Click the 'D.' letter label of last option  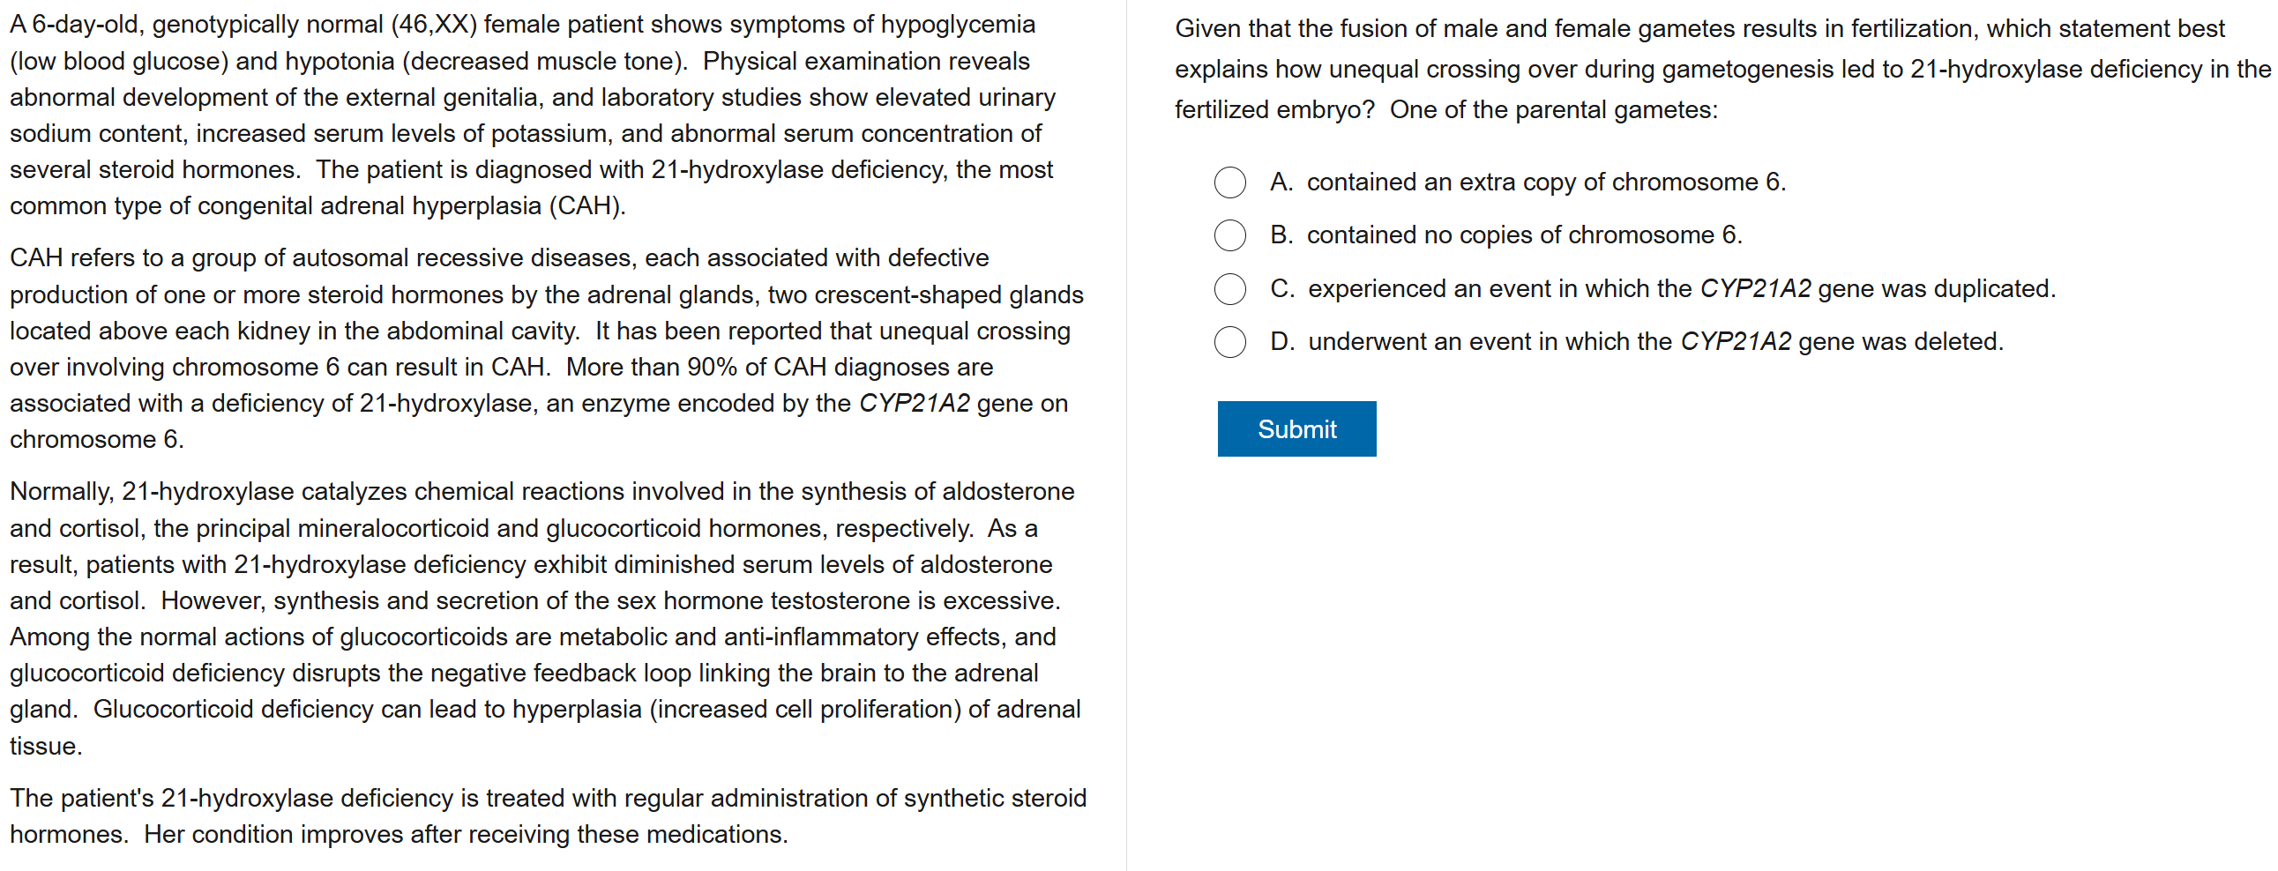pos(1281,342)
